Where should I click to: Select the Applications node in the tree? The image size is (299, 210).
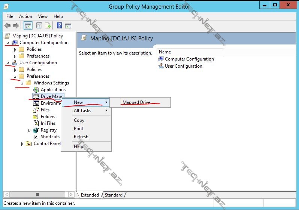tap(53, 90)
